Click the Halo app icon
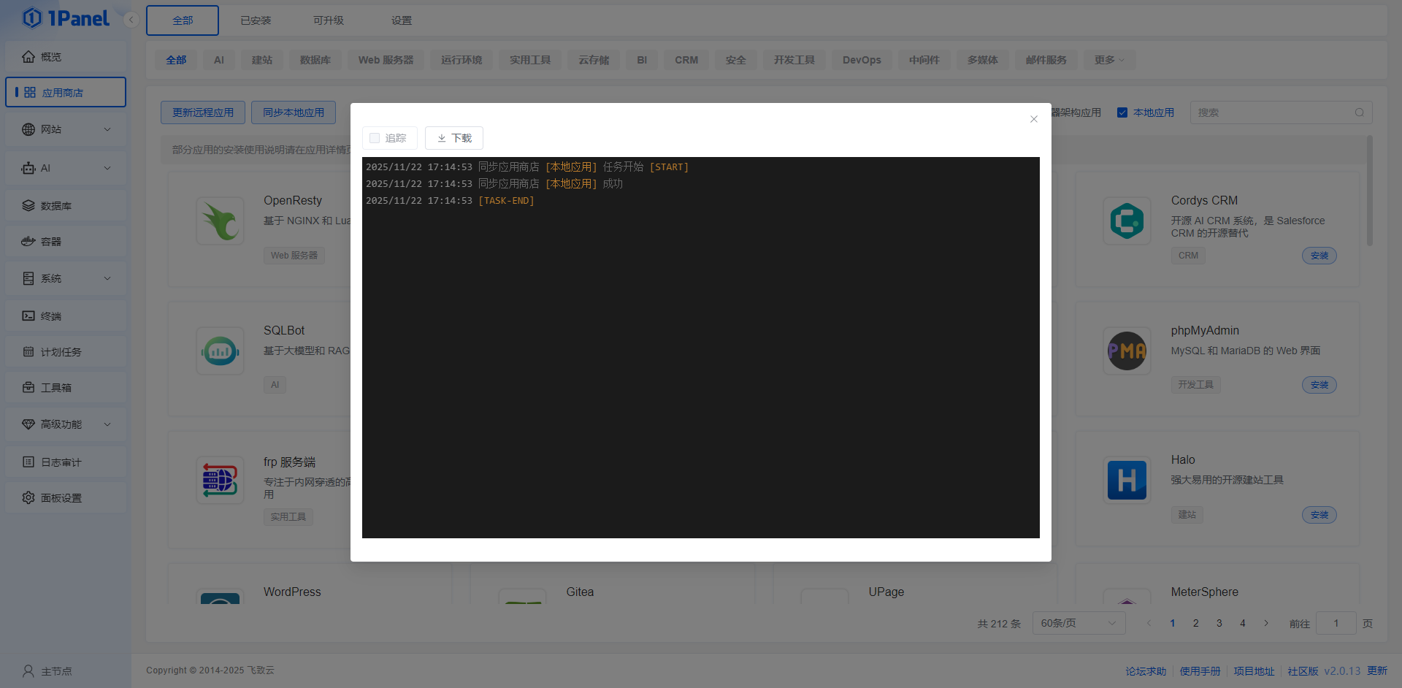The image size is (1402, 688). click(1127, 481)
